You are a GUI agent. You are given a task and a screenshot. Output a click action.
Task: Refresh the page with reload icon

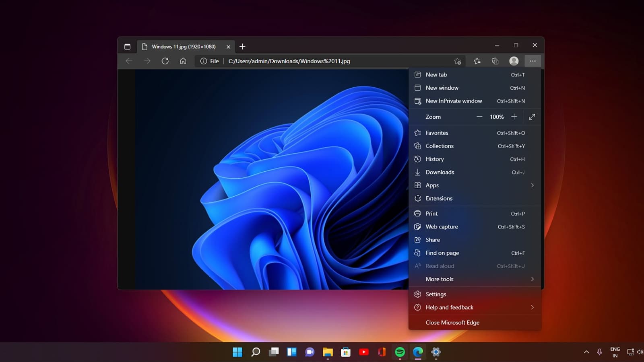click(165, 61)
